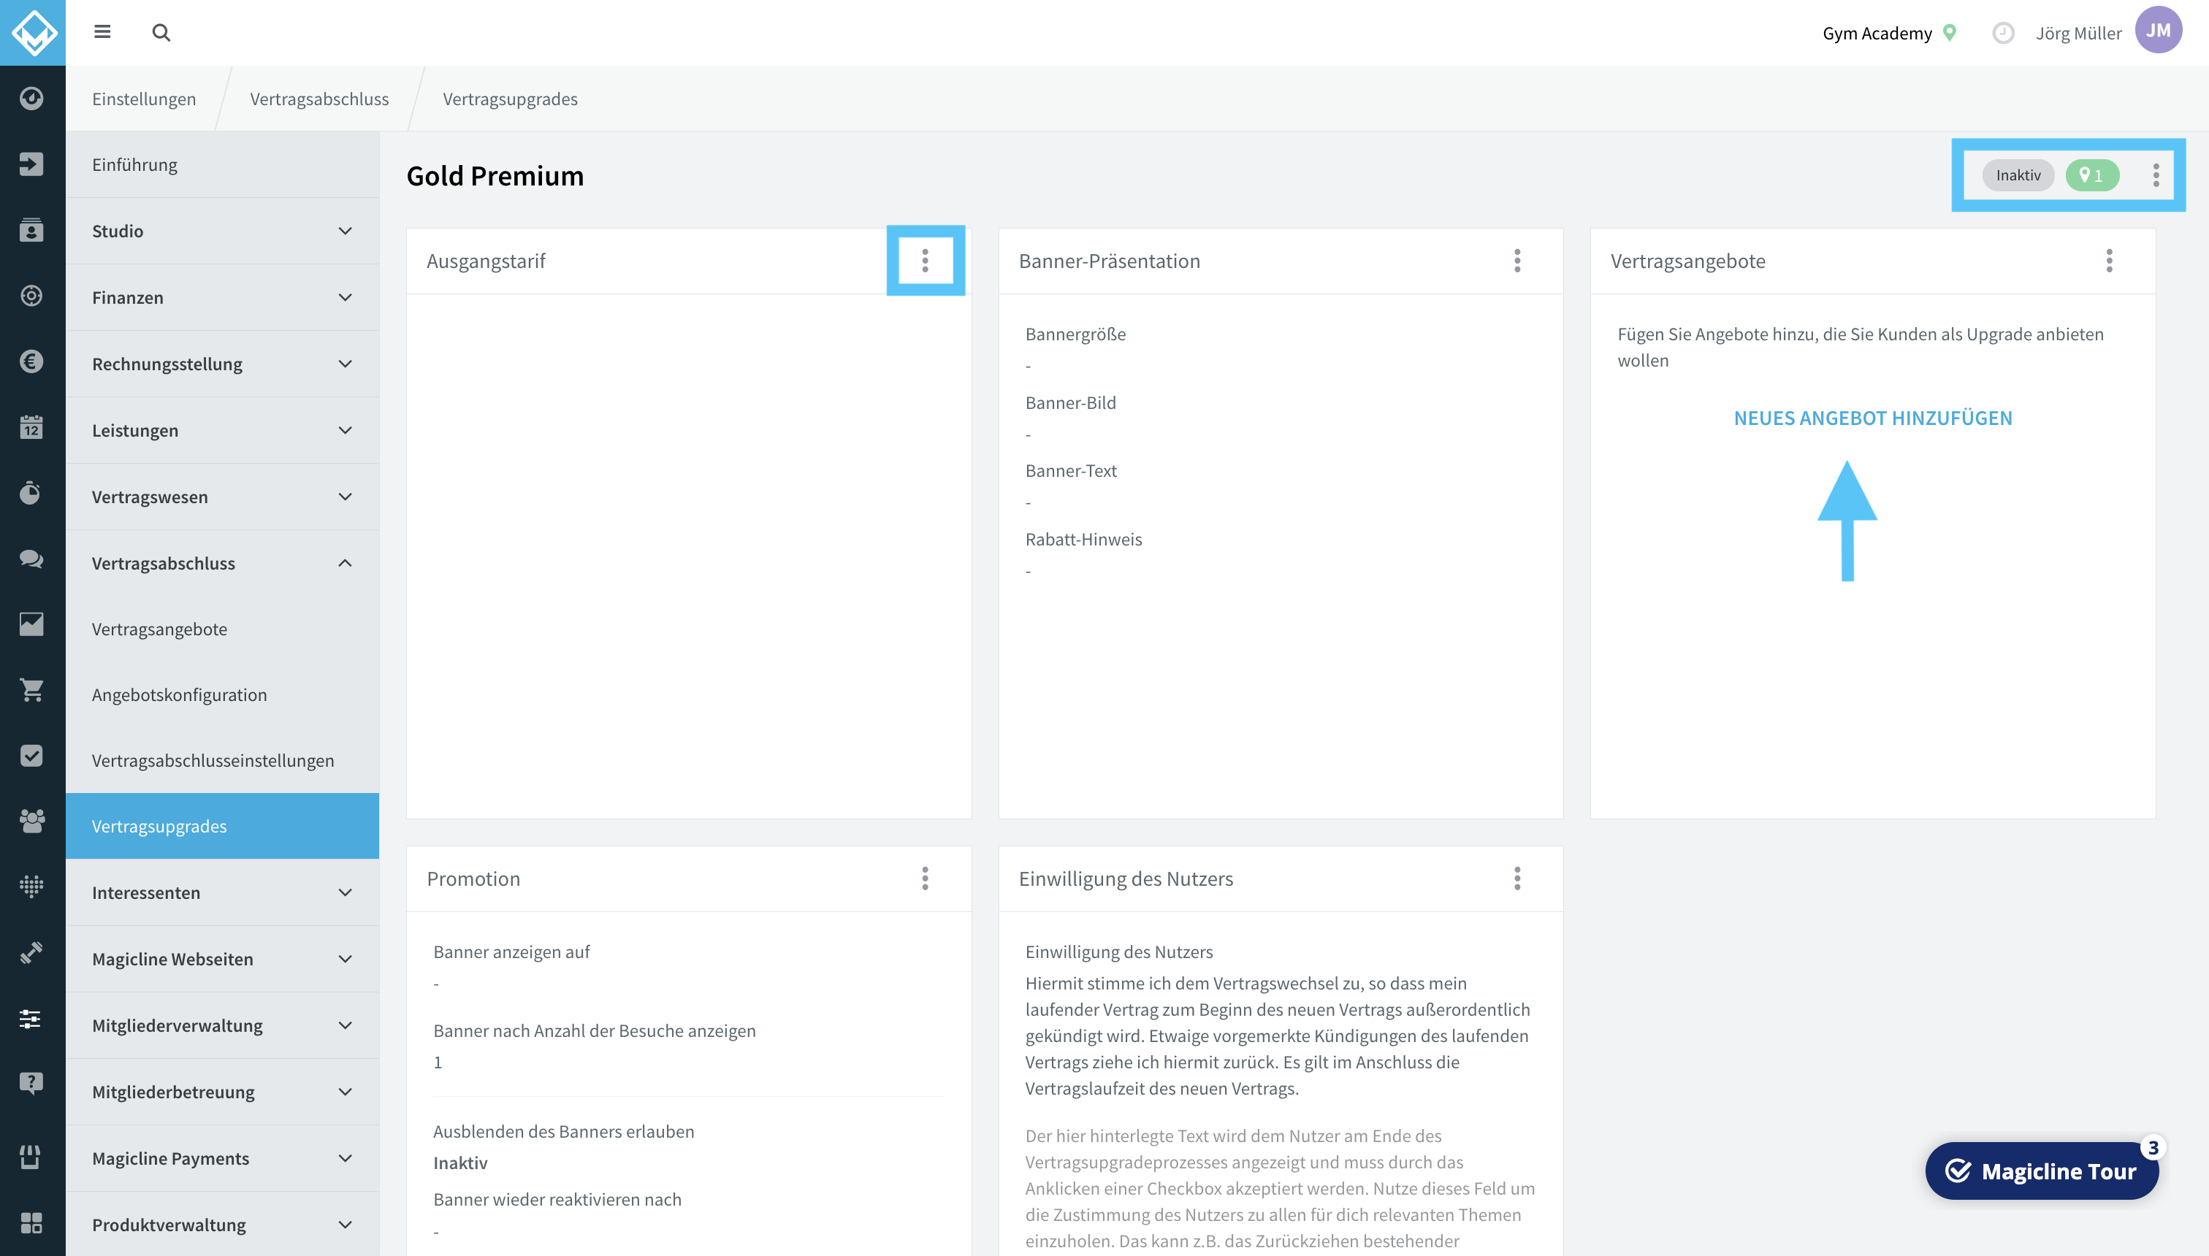This screenshot has width=2209, height=1256.
Task: Open Promotion card options menu
Action: coord(925,878)
